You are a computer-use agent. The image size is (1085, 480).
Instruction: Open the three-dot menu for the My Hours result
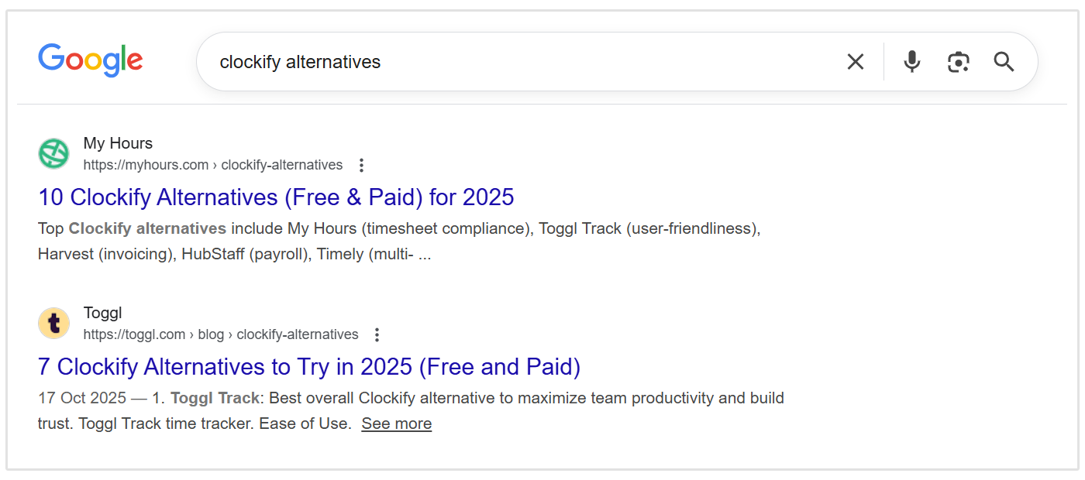click(x=361, y=164)
